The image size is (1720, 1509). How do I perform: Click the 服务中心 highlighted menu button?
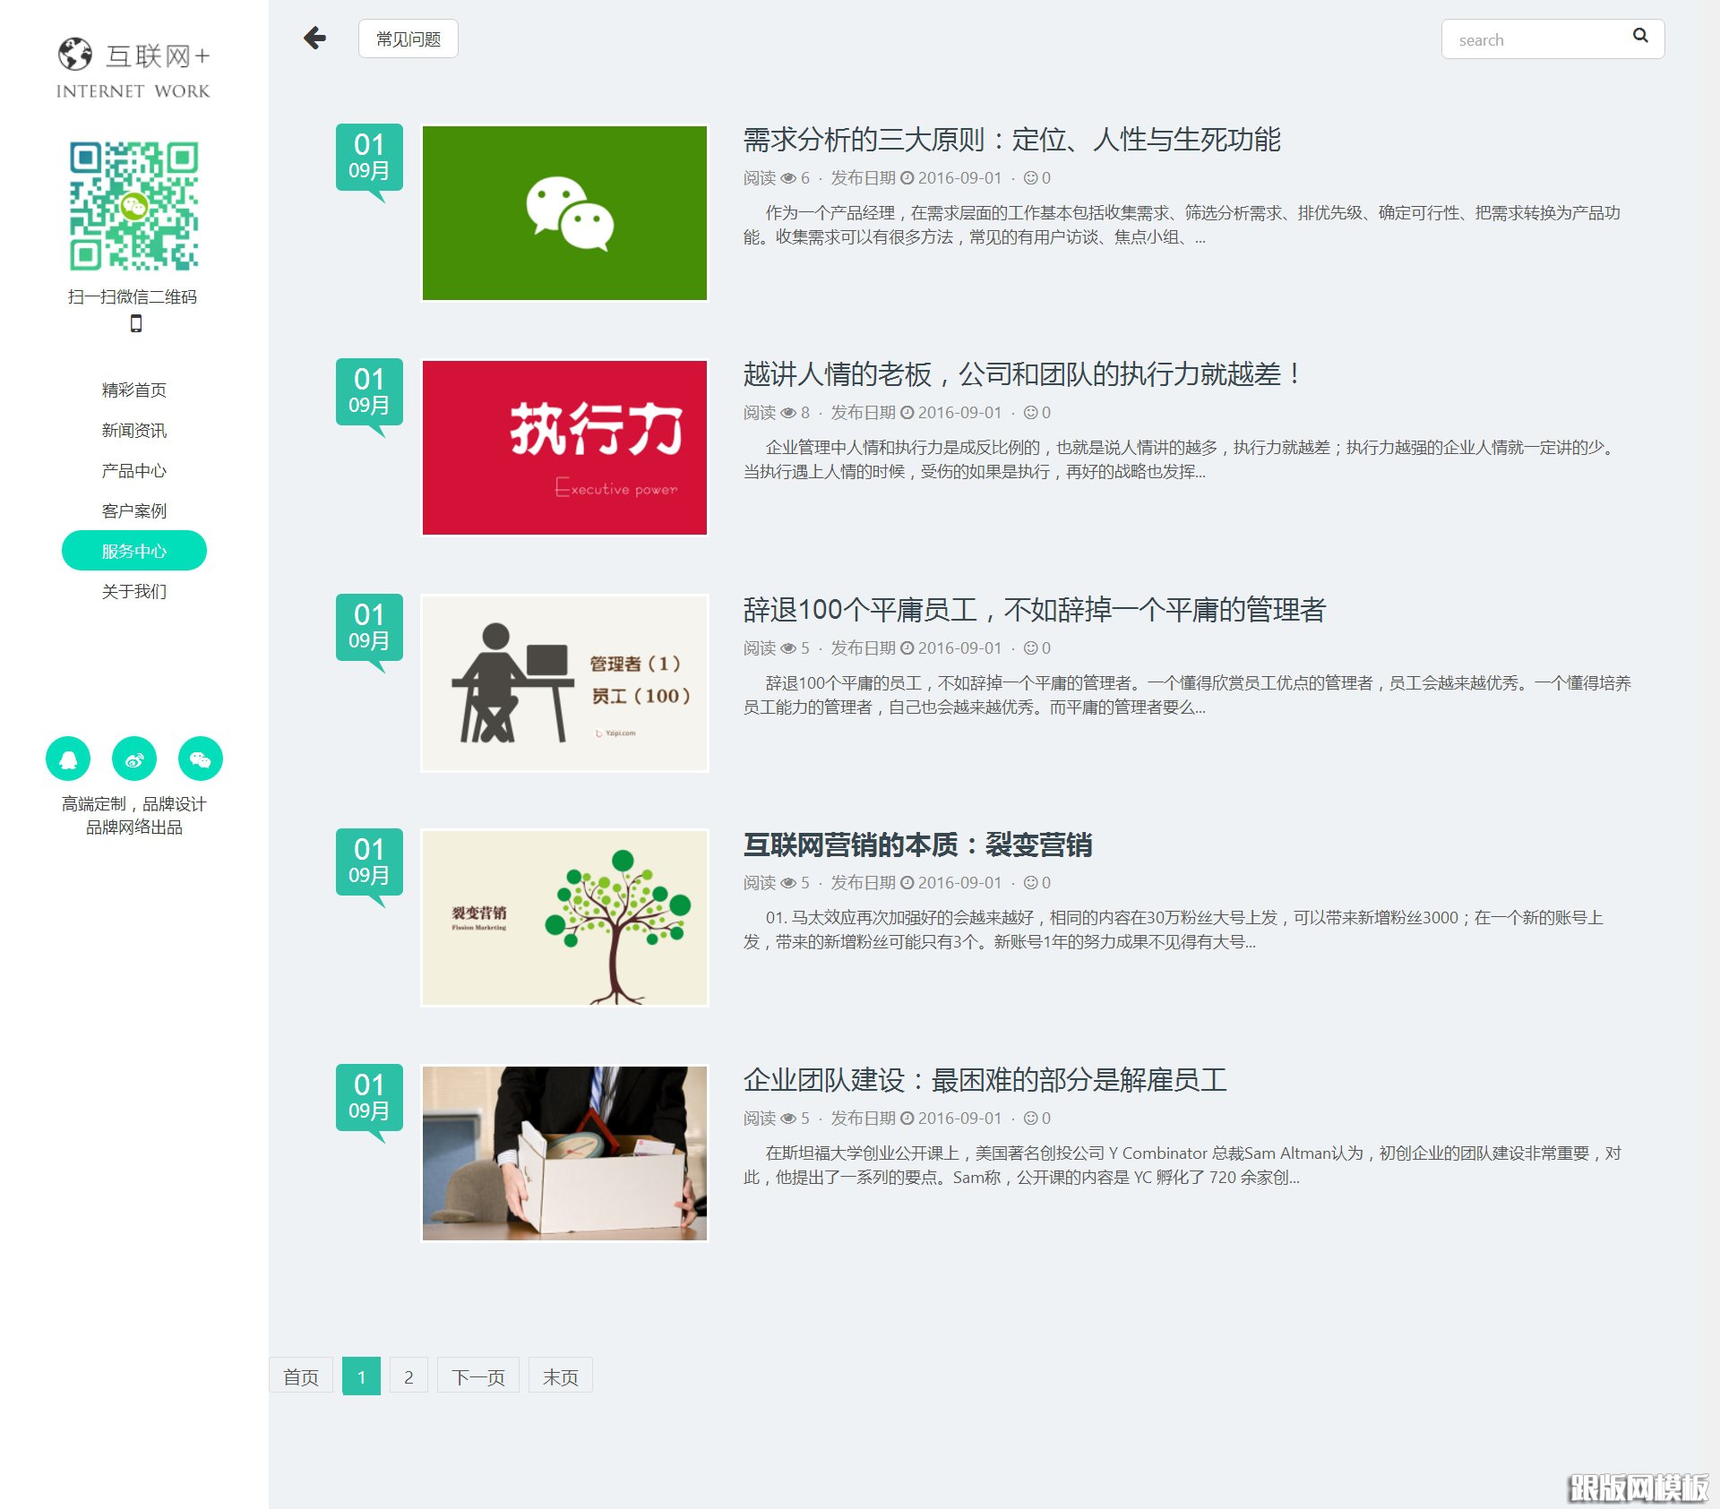[134, 550]
